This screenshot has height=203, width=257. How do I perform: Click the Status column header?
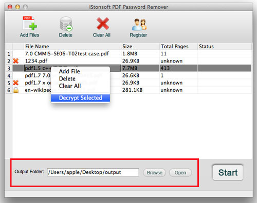[x=225, y=46]
